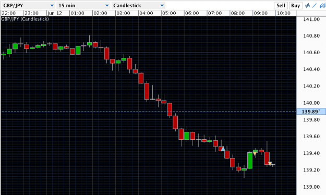The width and height of the screenshot is (326, 195).
Task: Click the 02:00 time axis label
Action: pos(100,14)
